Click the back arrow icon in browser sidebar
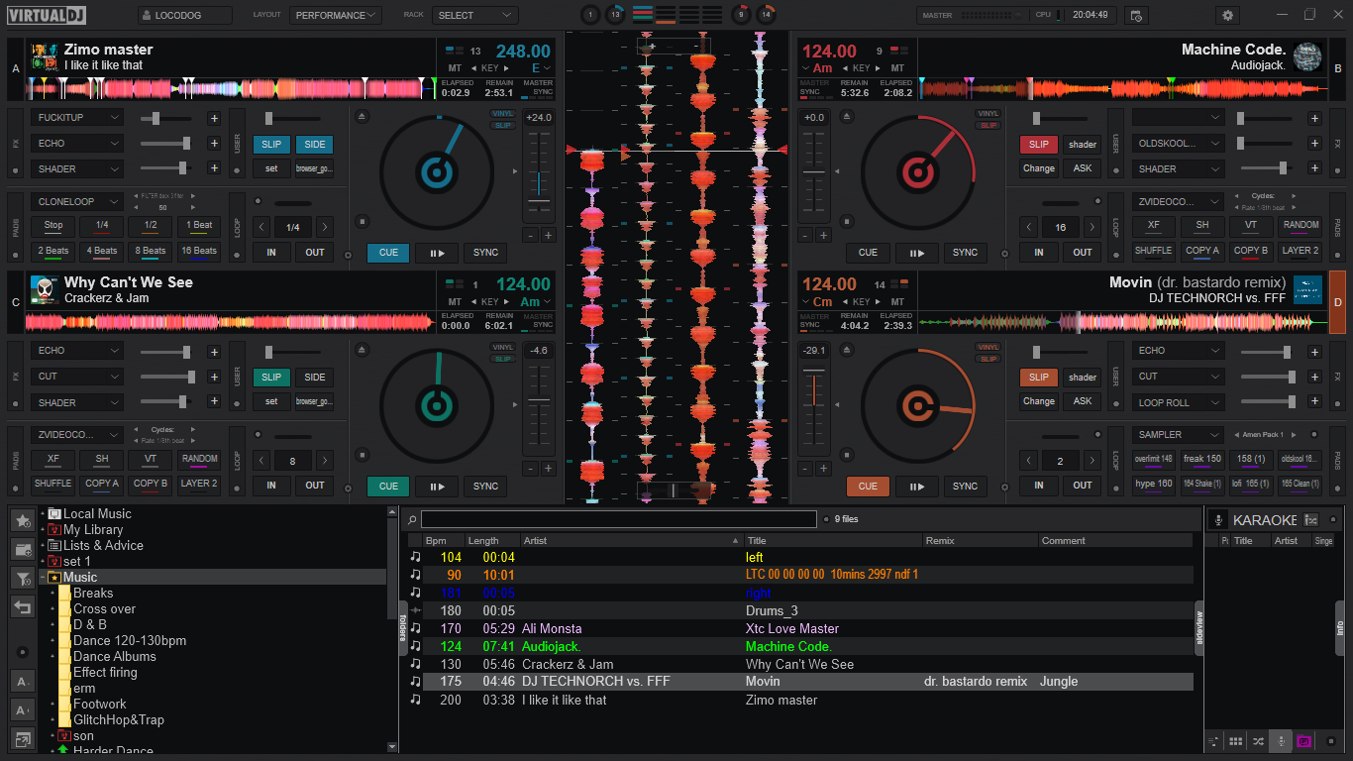Image resolution: width=1353 pixels, height=761 pixels. 23,606
